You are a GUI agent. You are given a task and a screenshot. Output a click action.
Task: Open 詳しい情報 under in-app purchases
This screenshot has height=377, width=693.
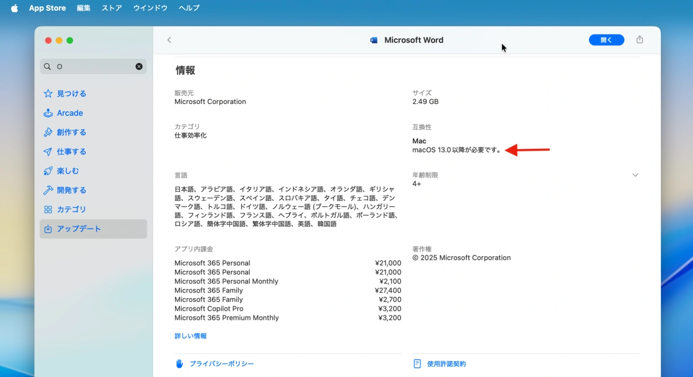click(190, 335)
